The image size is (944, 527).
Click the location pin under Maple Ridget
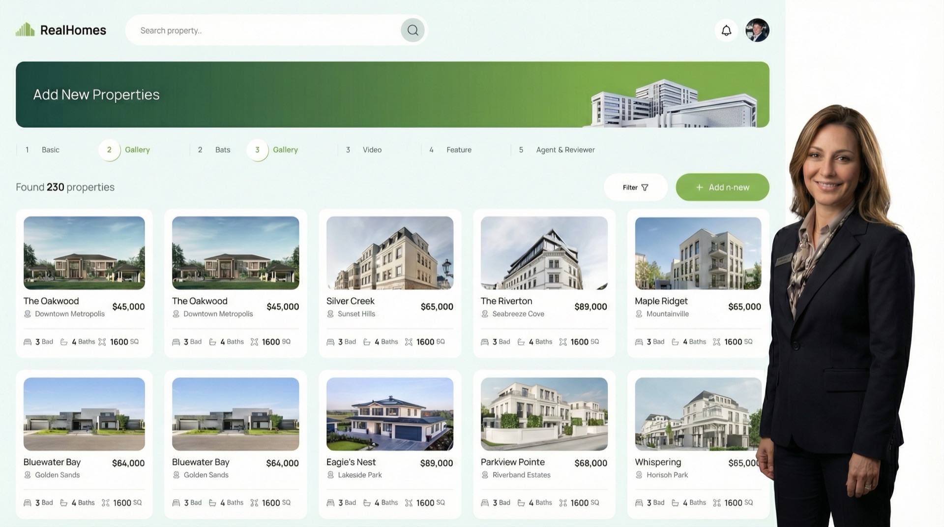click(639, 314)
